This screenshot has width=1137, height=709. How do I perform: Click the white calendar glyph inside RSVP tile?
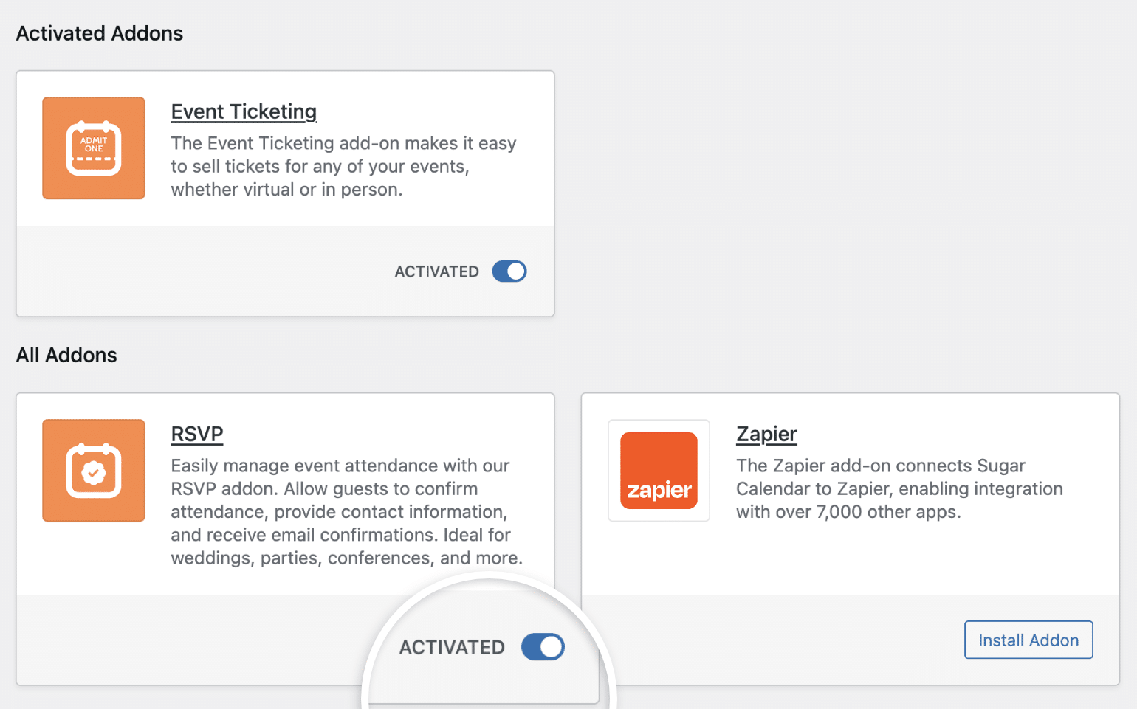click(94, 471)
